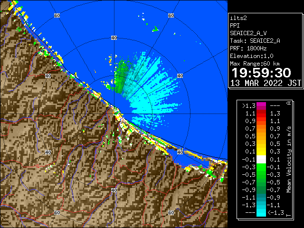Click the ">1.3" legend value
The width and height of the screenshot is (304, 228).
(x=249, y=106)
